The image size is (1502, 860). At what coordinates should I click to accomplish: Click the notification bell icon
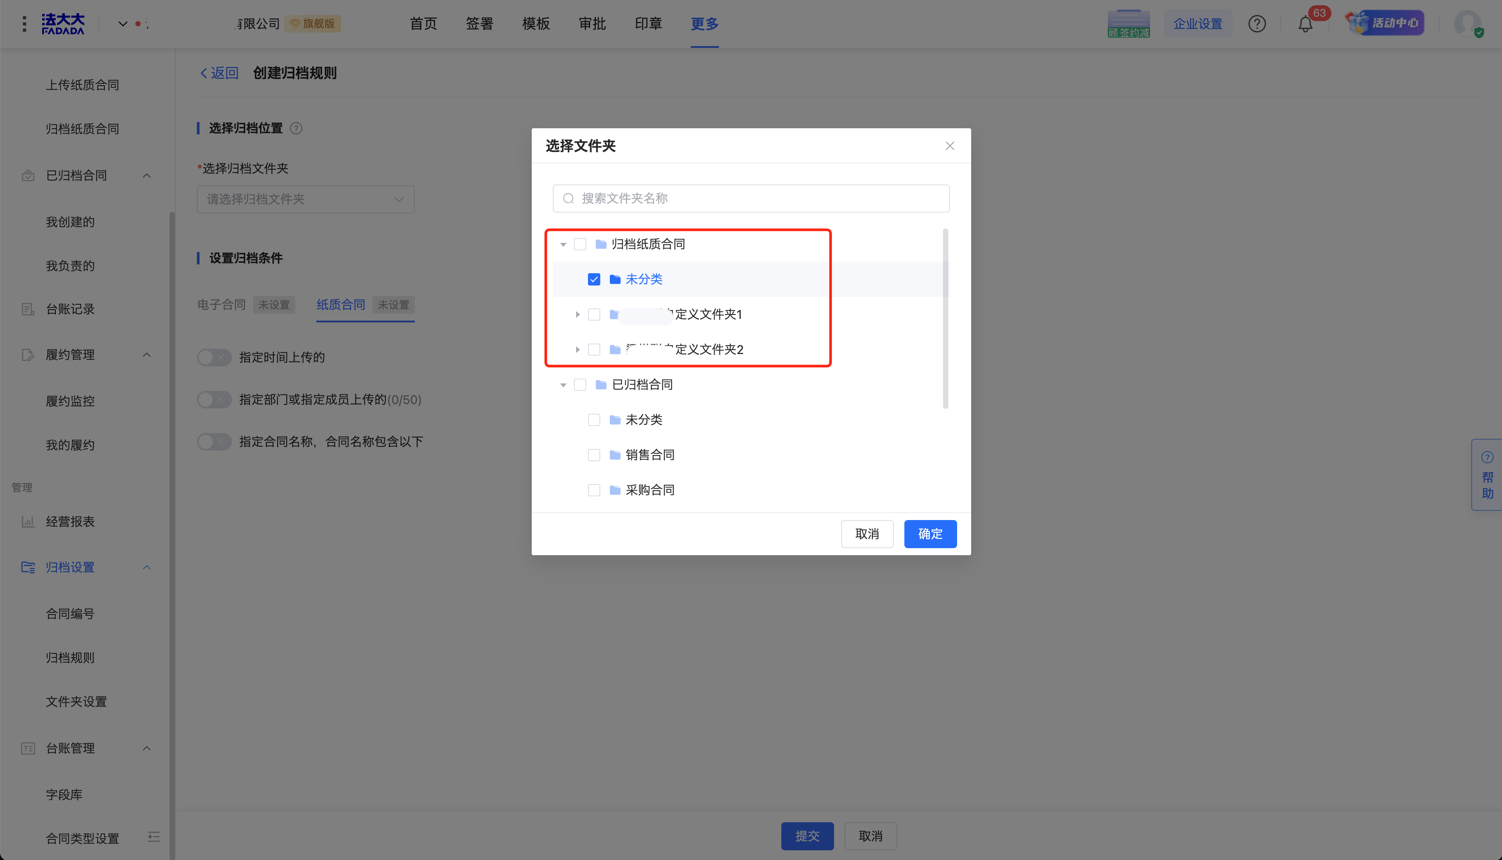(x=1305, y=24)
